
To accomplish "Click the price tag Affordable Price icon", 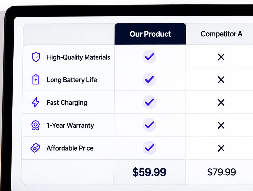I will pos(35,148).
